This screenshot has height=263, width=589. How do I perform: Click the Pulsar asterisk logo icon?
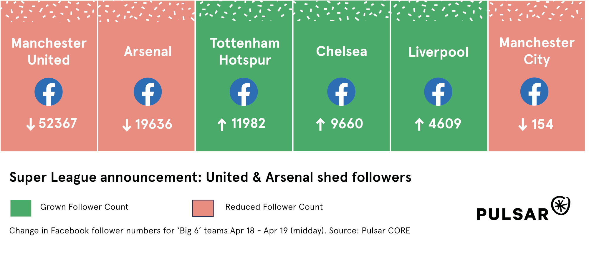pyautogui.click(x=561, y=205)
